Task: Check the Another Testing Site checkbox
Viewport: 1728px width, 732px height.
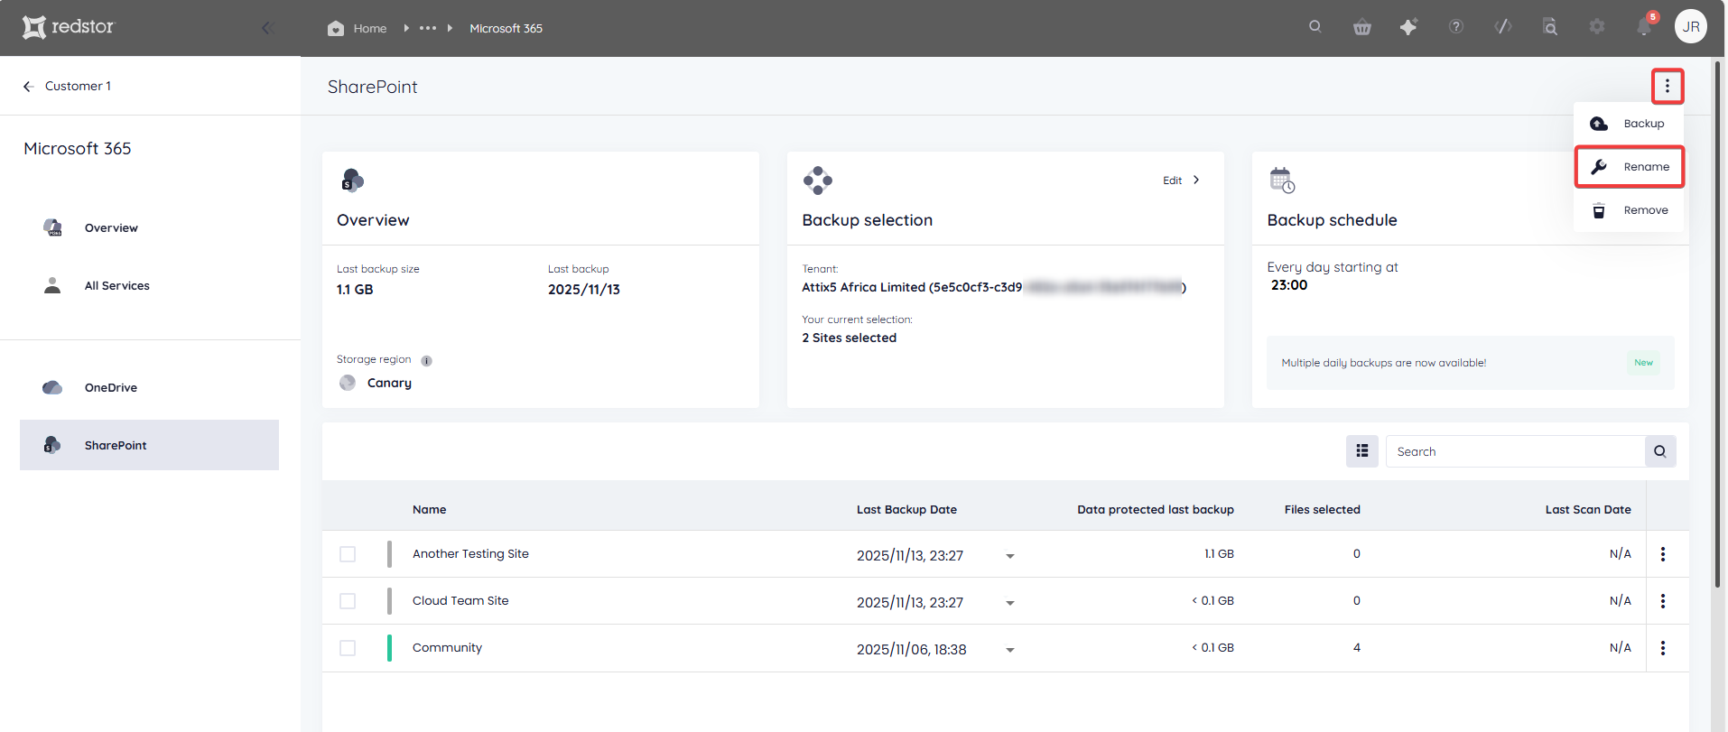Action: click(348, 554)
